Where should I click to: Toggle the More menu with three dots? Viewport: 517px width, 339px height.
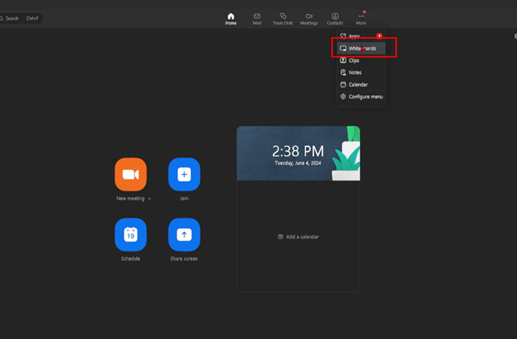(x=361, y=19)
